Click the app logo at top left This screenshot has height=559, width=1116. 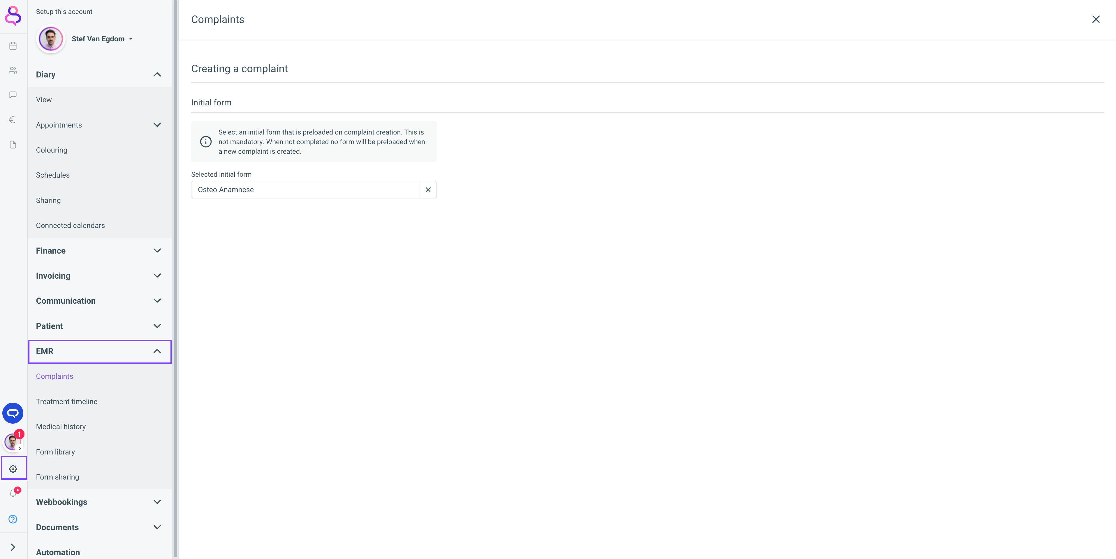click(13, 16)
